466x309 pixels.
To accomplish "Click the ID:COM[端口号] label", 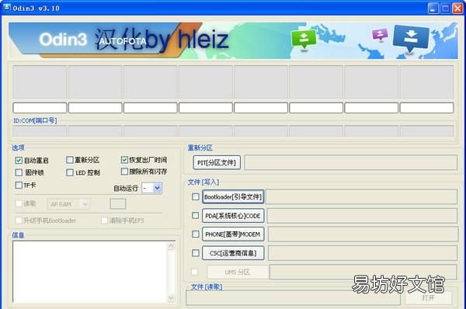I will 35,120.
